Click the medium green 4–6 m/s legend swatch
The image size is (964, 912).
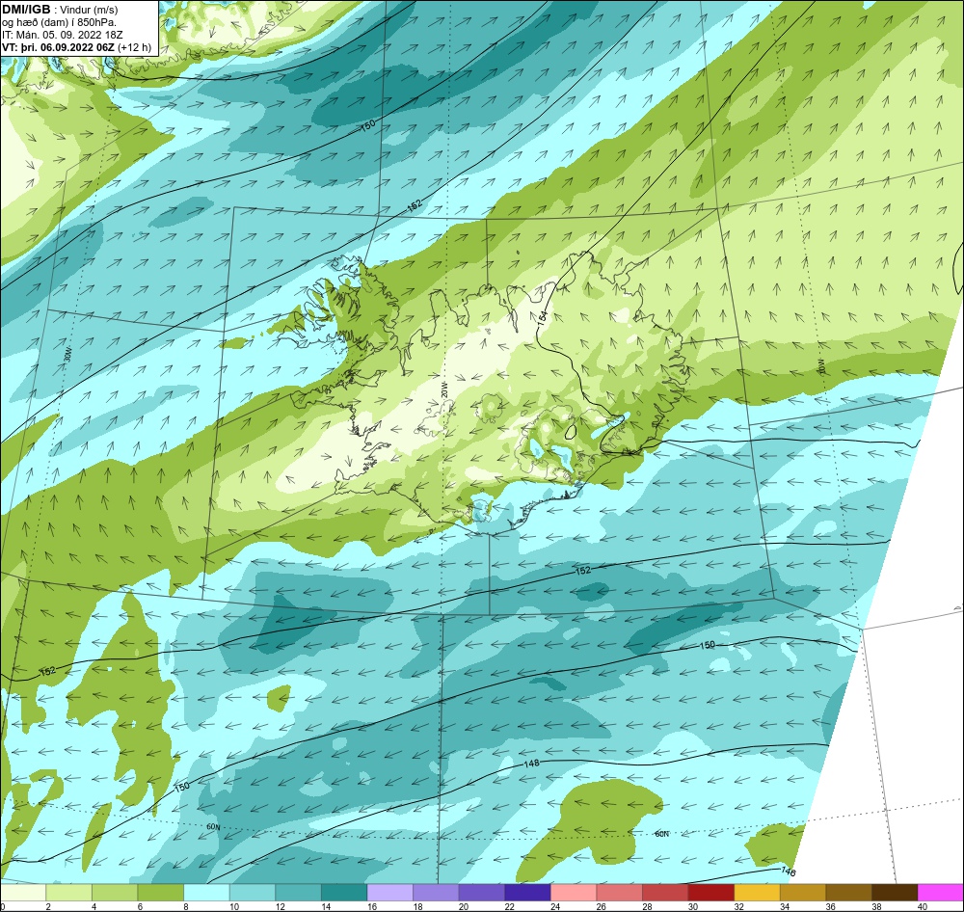click(x=115, y=893)
